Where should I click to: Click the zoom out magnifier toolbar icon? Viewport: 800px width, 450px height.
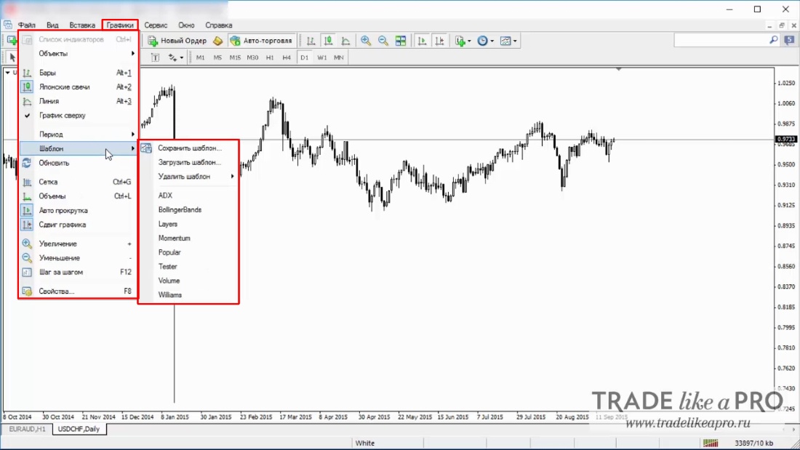tap(383, 41)
